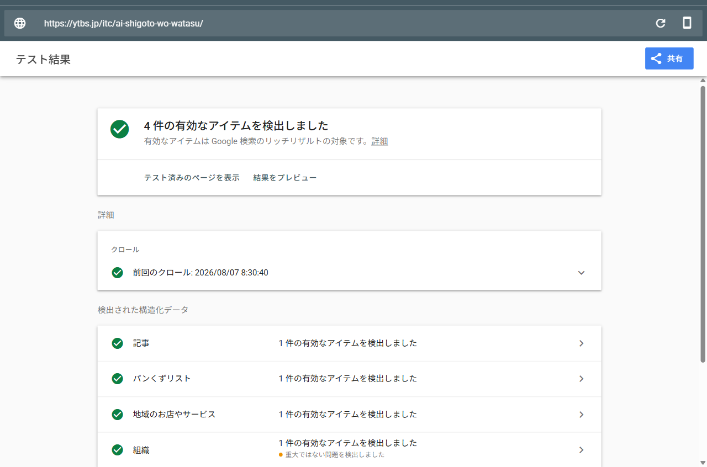
Task: Click the テスト結果 page title
Action: [43, 60]
